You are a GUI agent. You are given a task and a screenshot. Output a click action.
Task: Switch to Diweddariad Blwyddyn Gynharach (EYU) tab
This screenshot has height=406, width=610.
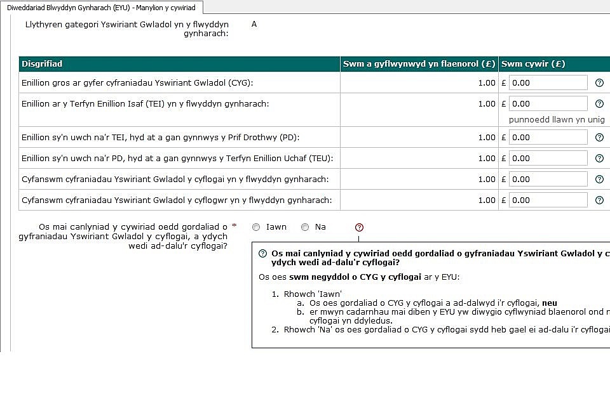pos(101,8)
